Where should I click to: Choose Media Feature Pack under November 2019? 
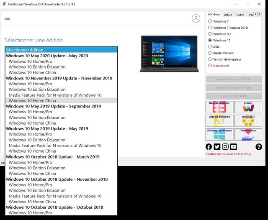click(x=62, y=95)
